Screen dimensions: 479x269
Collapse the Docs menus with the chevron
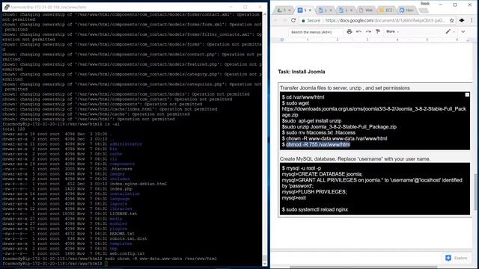[x=463, y=31]
